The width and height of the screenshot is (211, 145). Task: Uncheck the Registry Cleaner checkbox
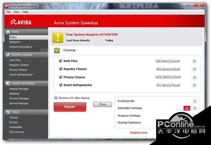pyautogui.click(x=61, y=69)
